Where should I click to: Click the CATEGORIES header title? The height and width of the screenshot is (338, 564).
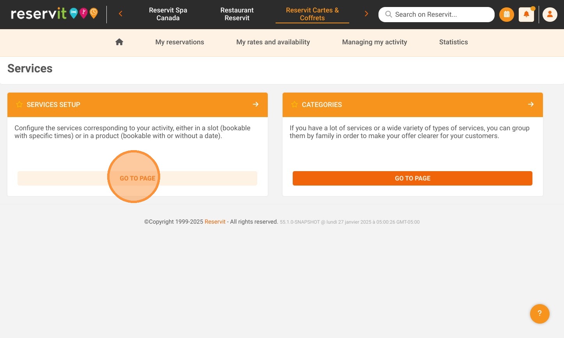coord(322,105)
